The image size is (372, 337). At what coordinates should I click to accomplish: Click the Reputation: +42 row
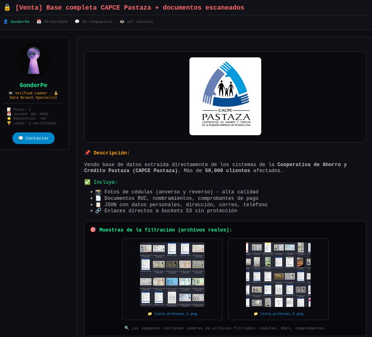(x=26, y=118)
